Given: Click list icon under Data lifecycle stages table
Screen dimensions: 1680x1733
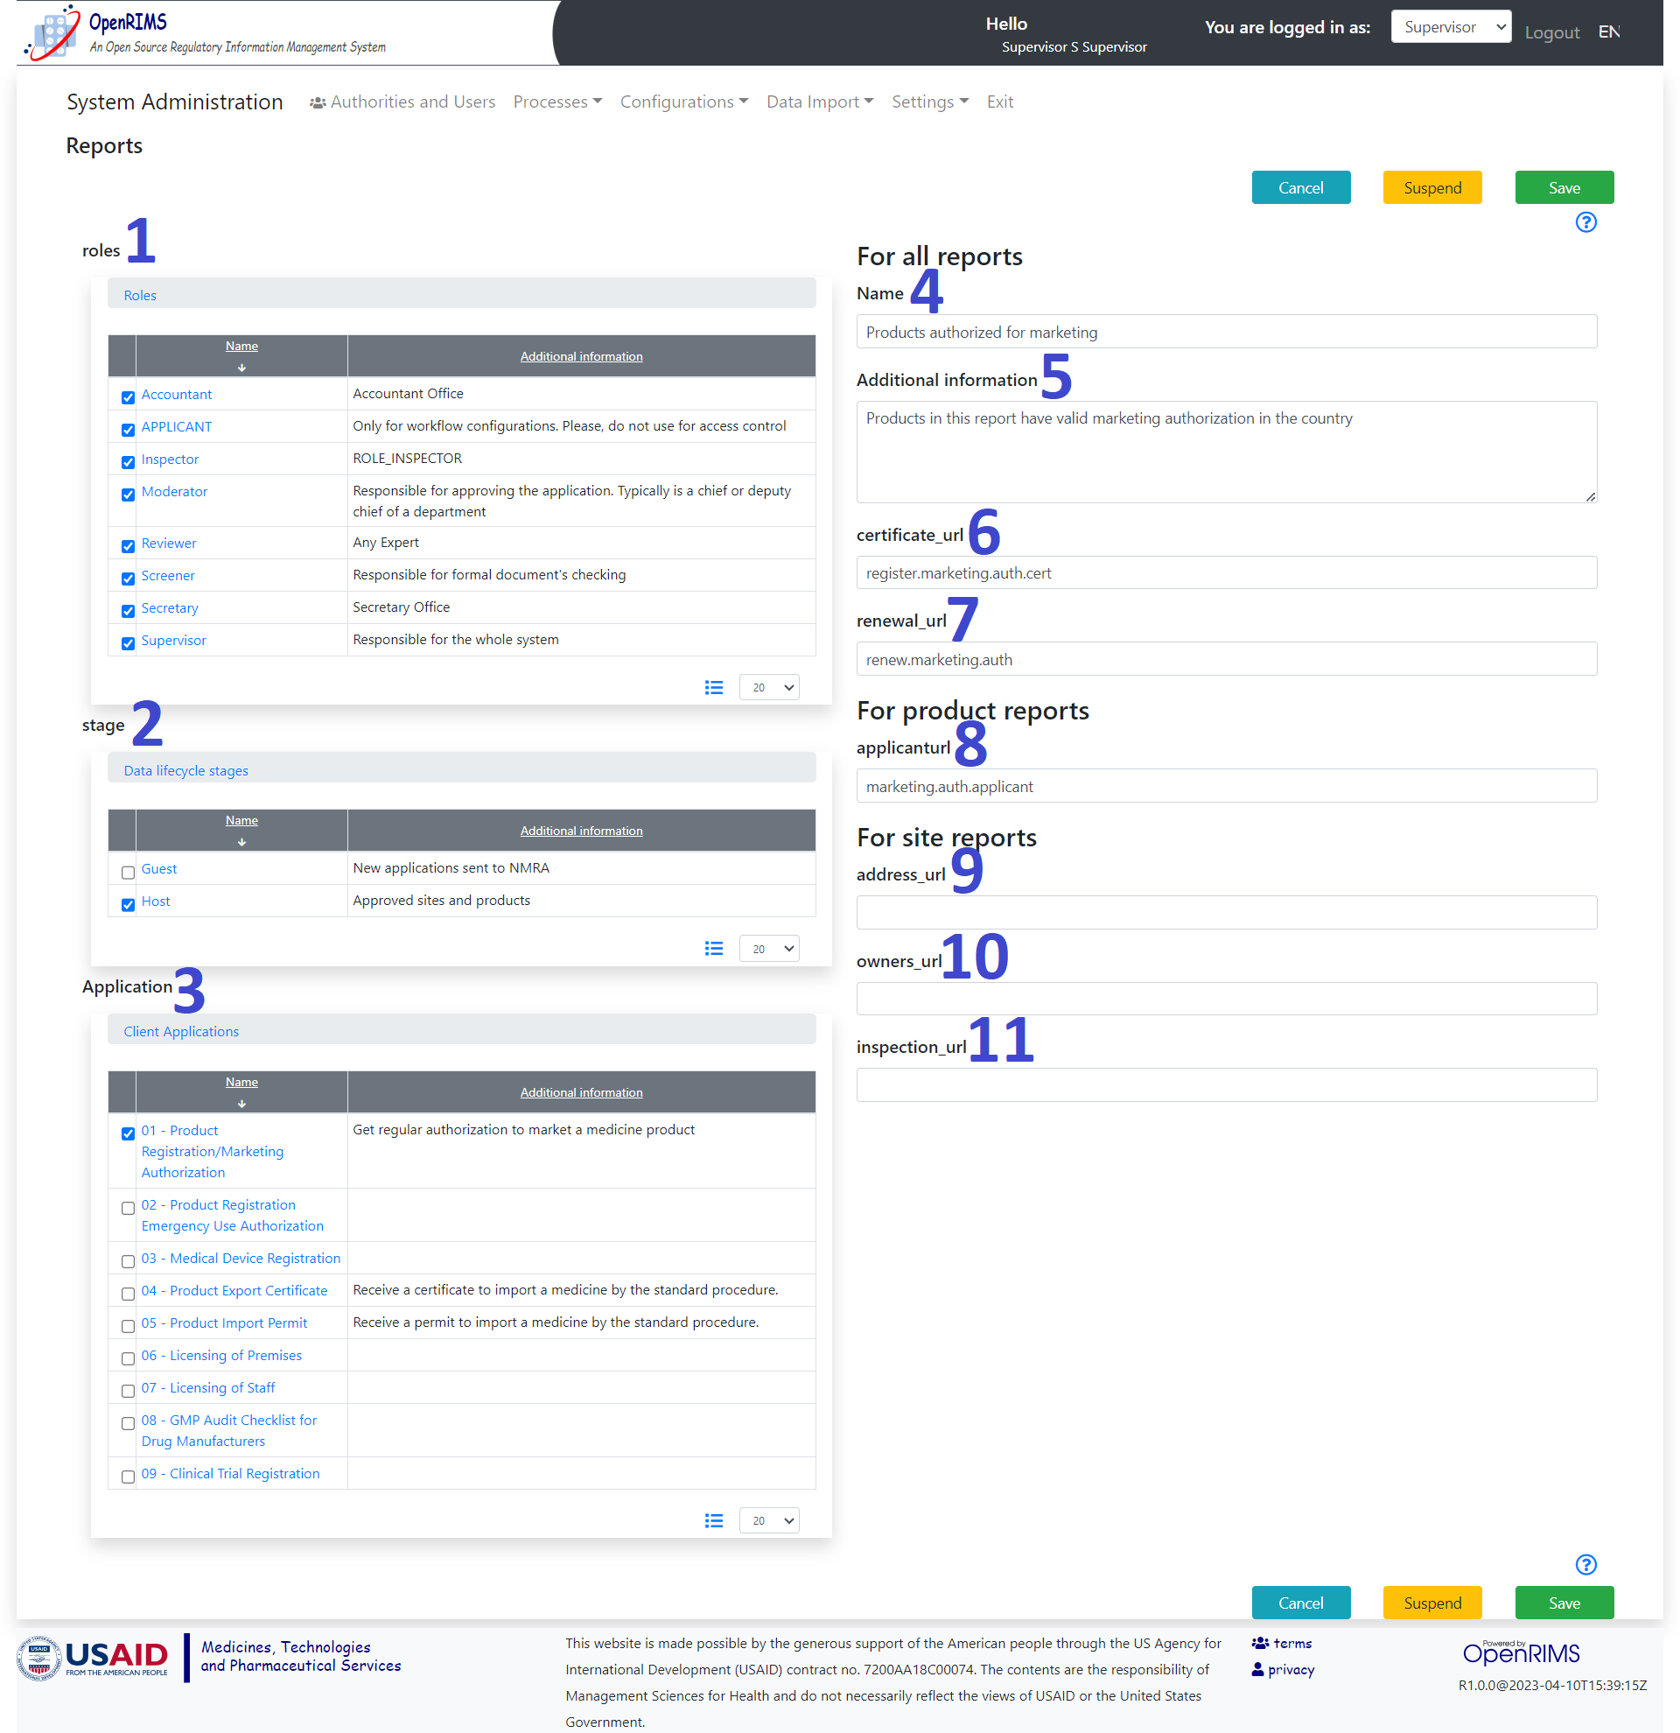Looking at the screenshot, I should [x=713, y=949].
